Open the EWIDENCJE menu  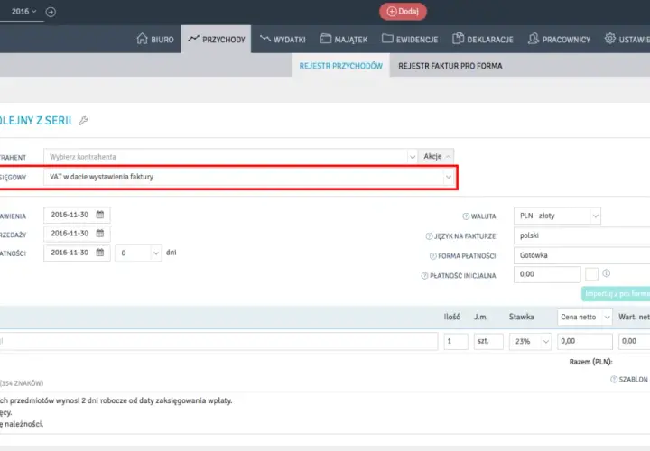point(410,40)
